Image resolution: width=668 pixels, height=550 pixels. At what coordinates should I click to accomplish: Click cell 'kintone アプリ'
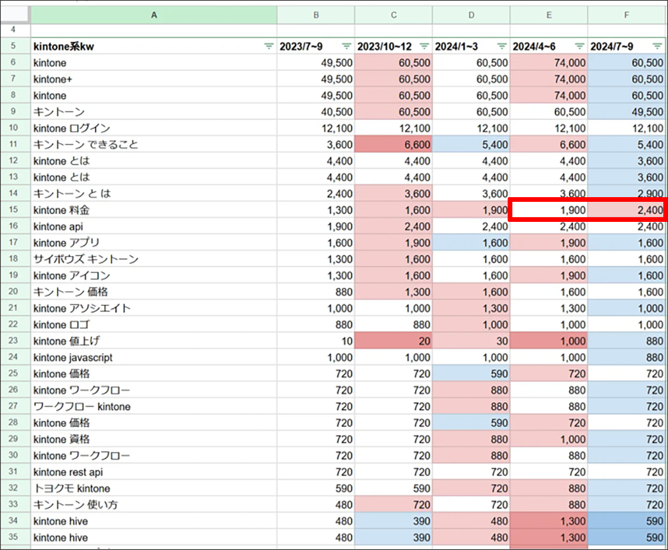[x=154, y=243]
